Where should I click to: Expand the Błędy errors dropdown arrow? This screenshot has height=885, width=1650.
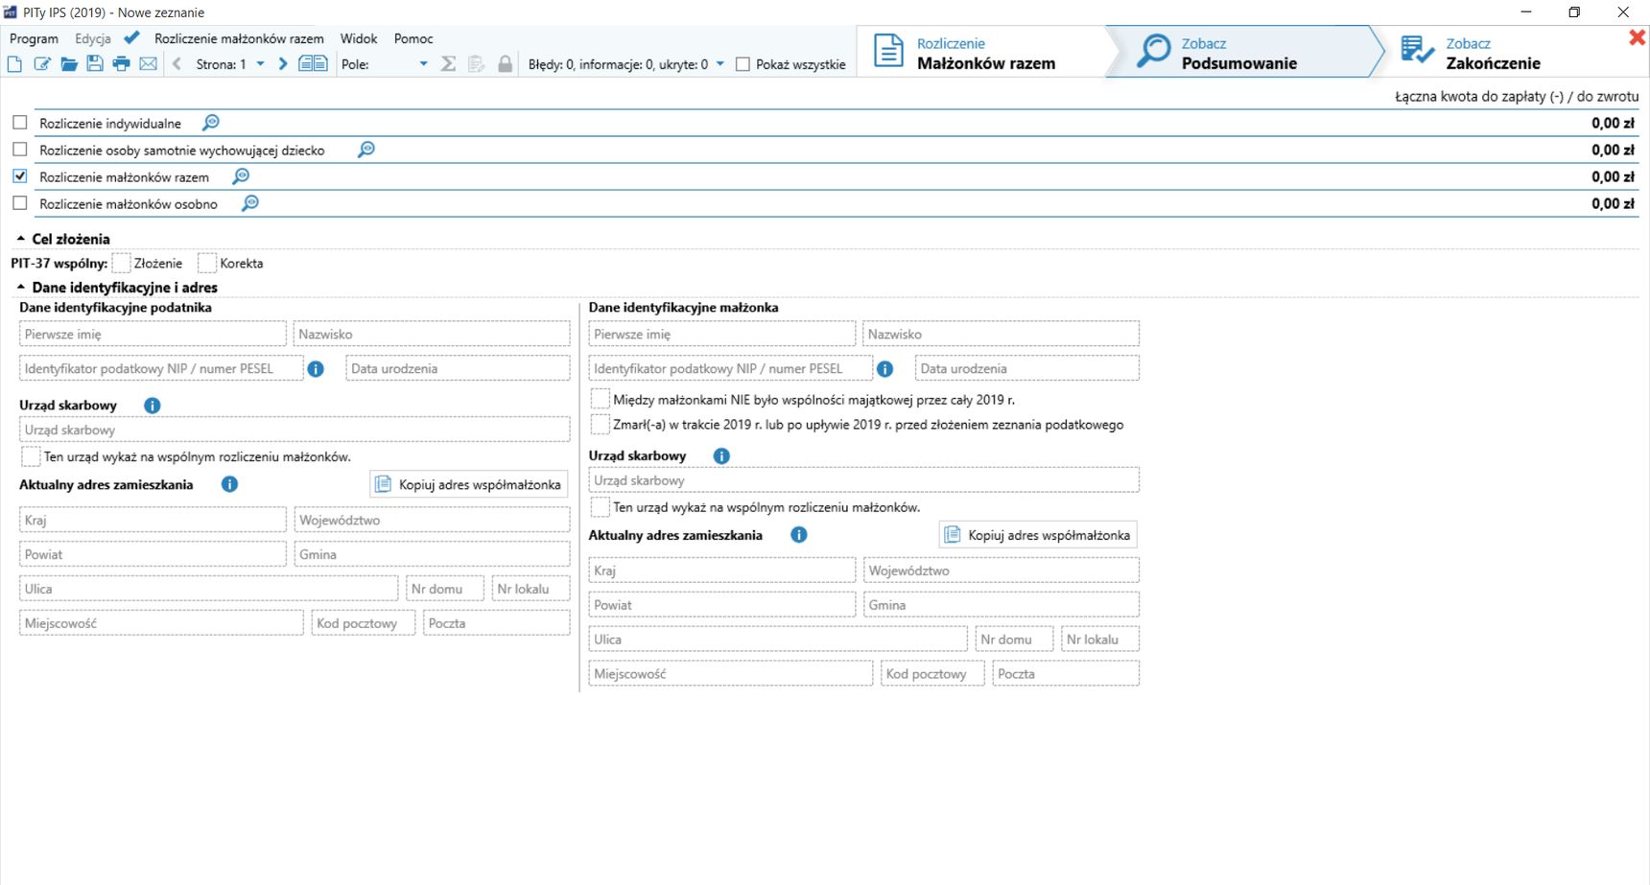(x=720, y=64)
